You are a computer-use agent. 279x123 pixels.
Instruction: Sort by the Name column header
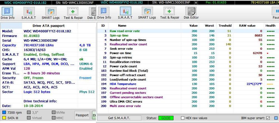coord(122,26)
